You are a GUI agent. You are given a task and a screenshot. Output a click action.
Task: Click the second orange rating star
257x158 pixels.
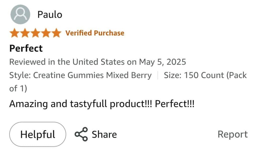click(x=25, y=33)
